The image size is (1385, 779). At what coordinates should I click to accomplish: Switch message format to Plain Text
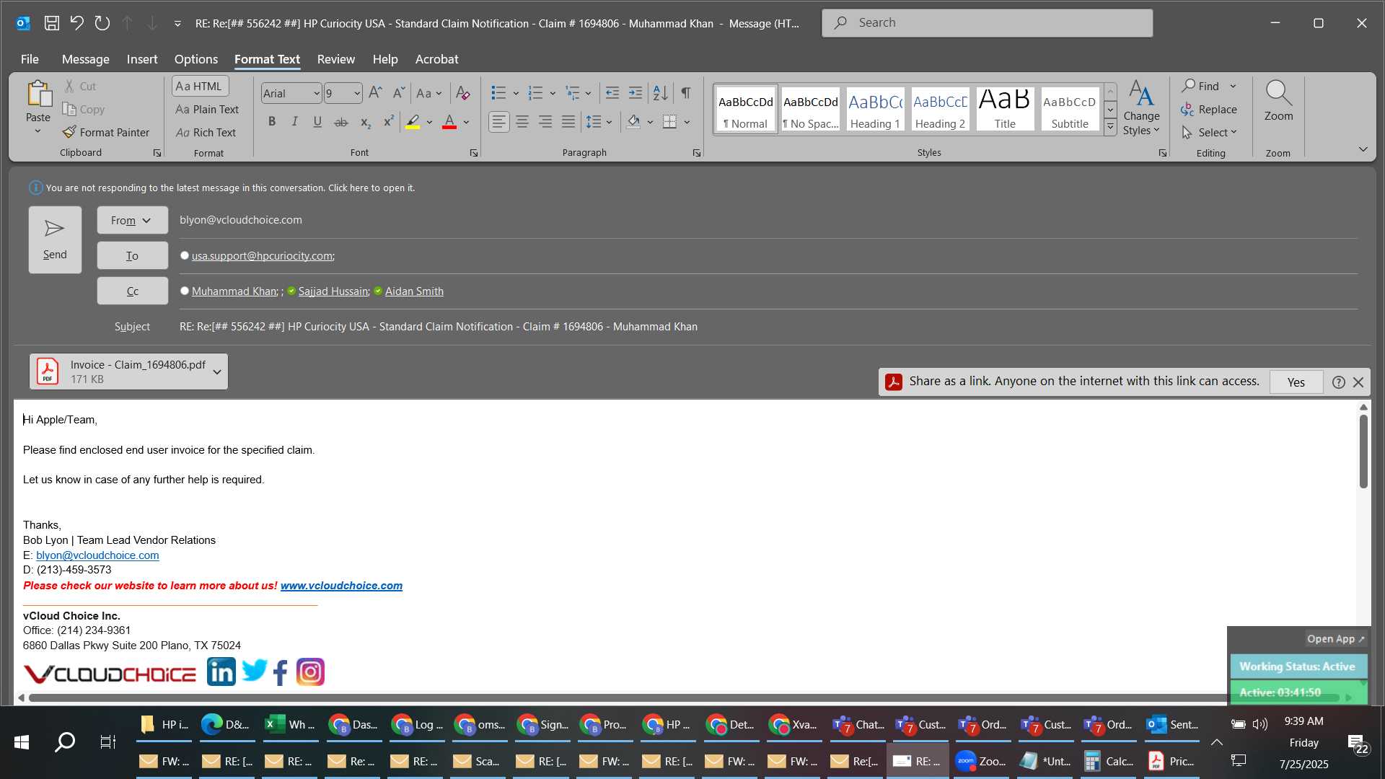(x=207, y=110)
